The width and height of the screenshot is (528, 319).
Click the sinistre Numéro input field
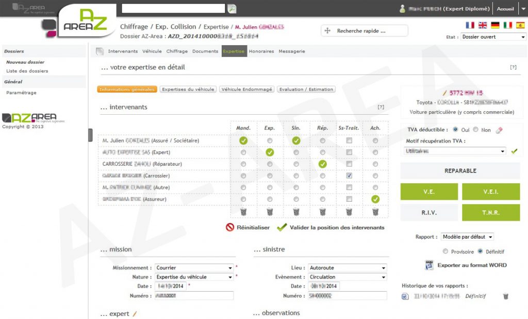coord(347,296)
